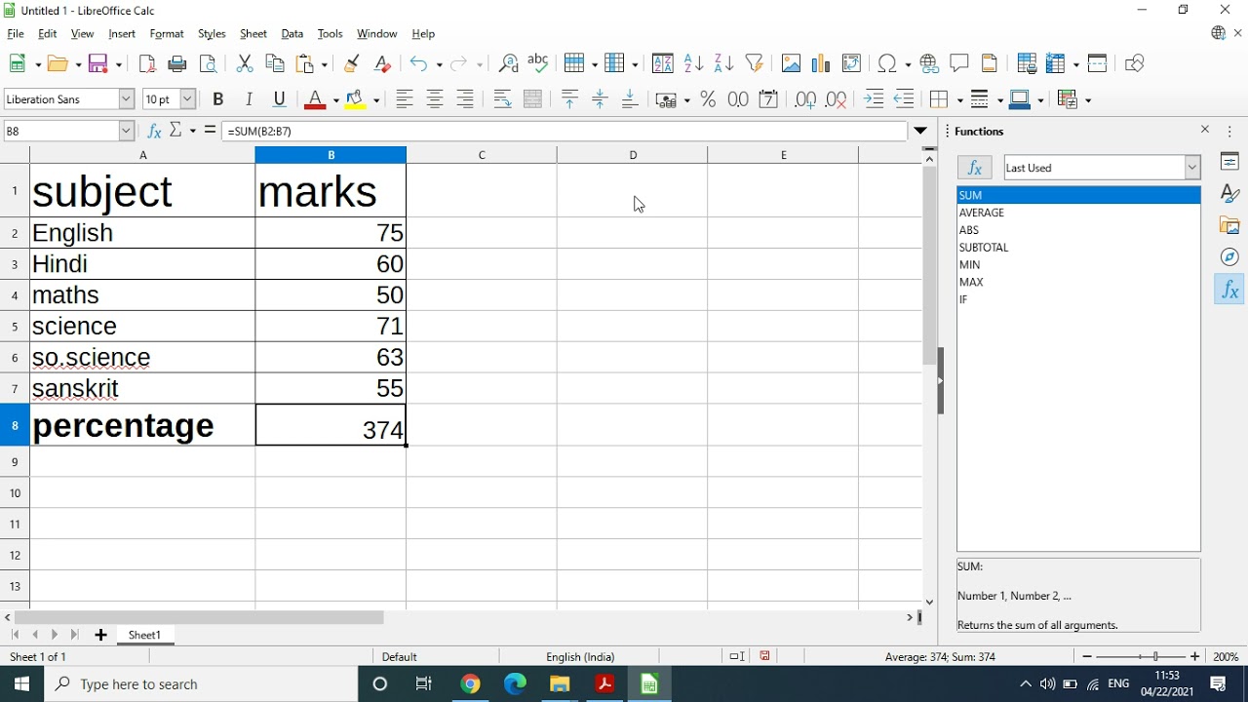The width and height of the screenshot is (1248, 702).
Task: Insert special character Omega icon
Action: [887, 63]
